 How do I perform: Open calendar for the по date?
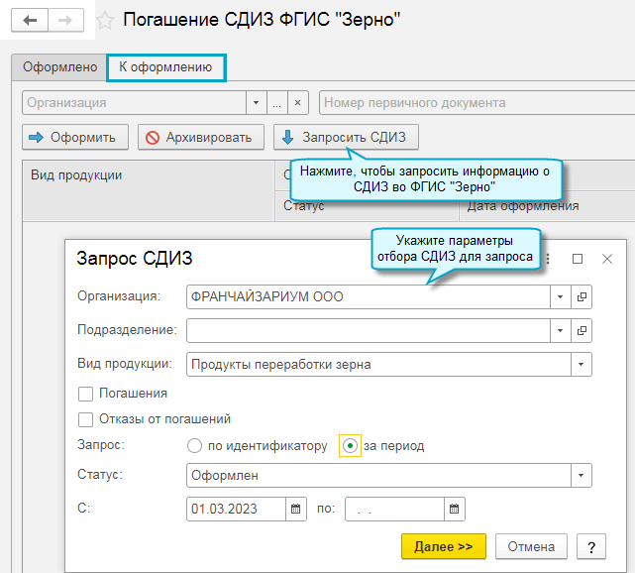click(455, 509)
